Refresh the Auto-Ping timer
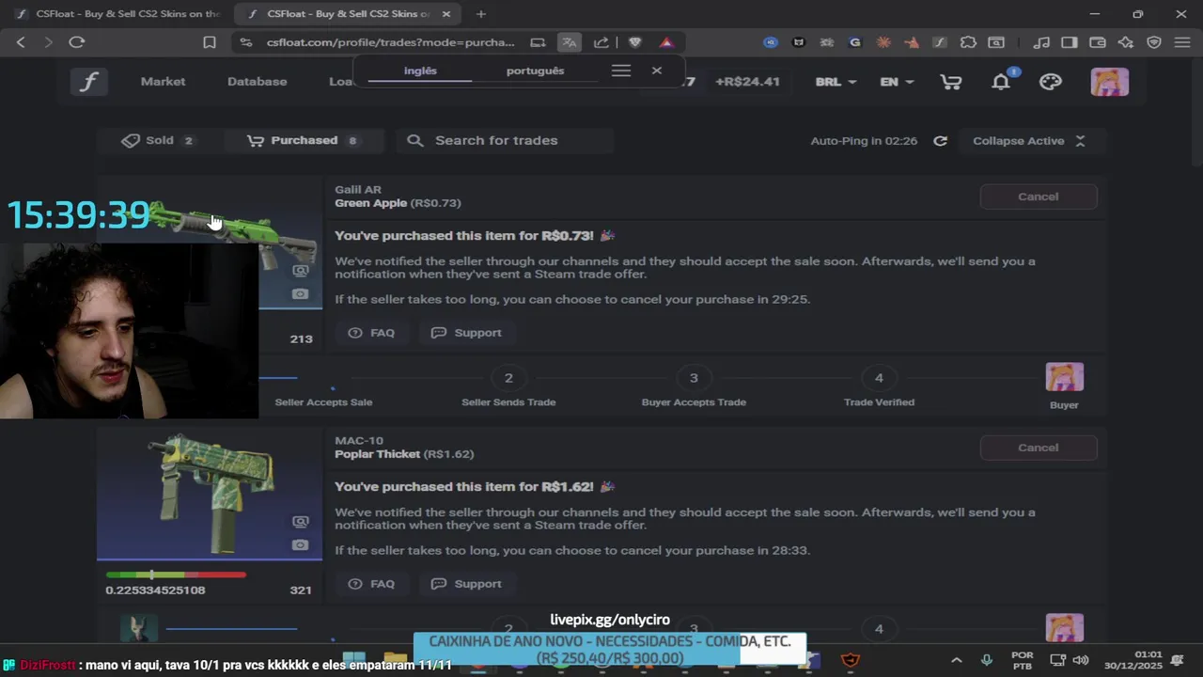 [x=940, y=141]
